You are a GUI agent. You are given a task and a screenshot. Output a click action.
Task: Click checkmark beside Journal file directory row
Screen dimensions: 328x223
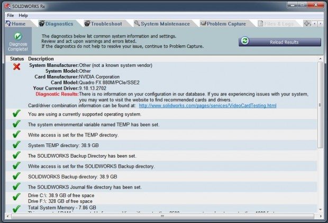click(17, 187)
